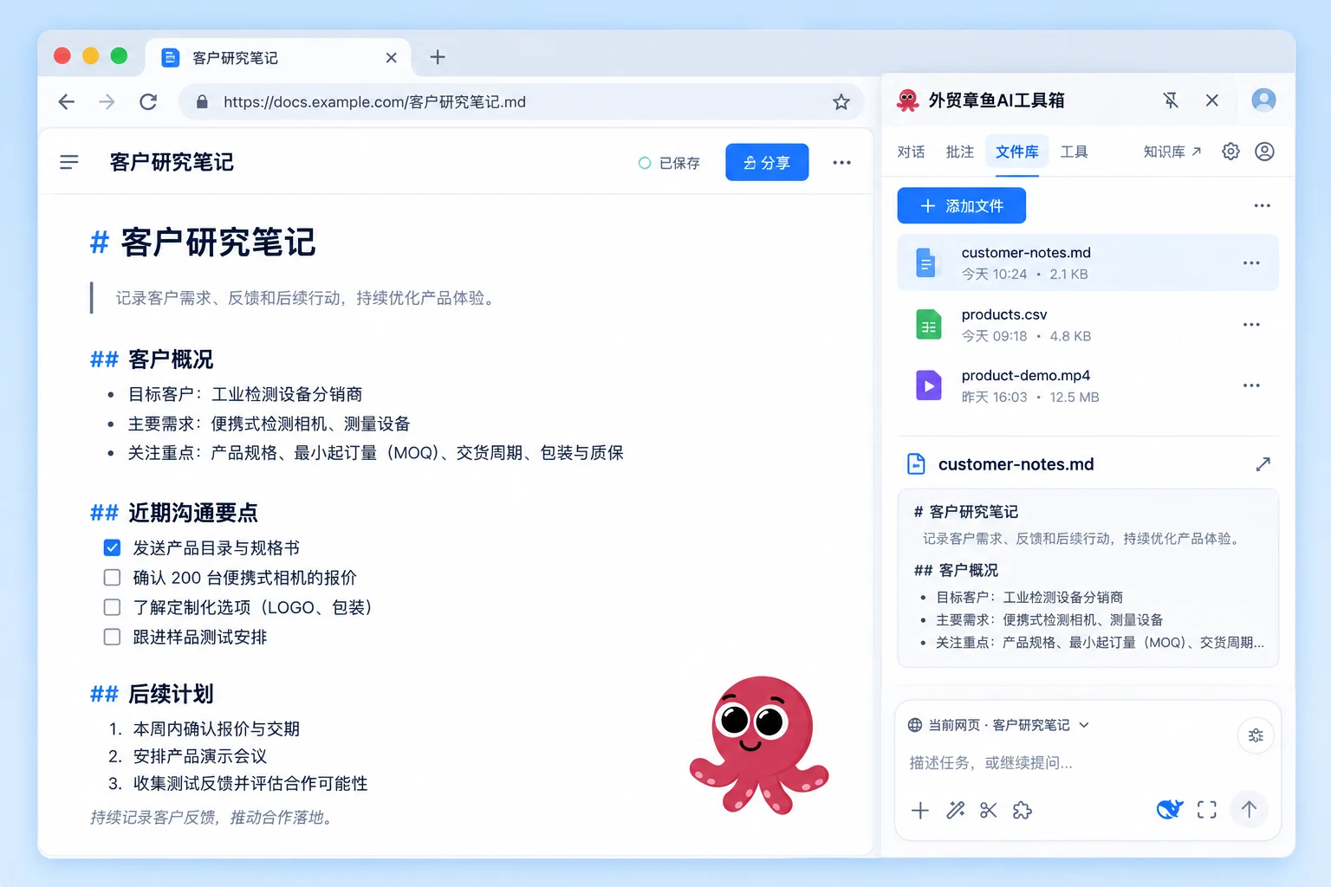Select the products.csv file row

[1088, 325]
